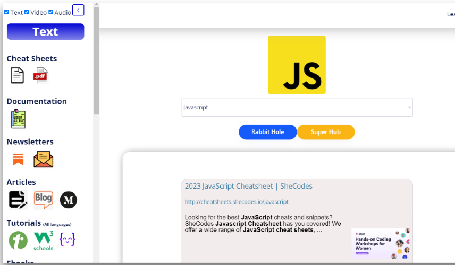Uncheck the Text checkbox

[x=7, y=12]
